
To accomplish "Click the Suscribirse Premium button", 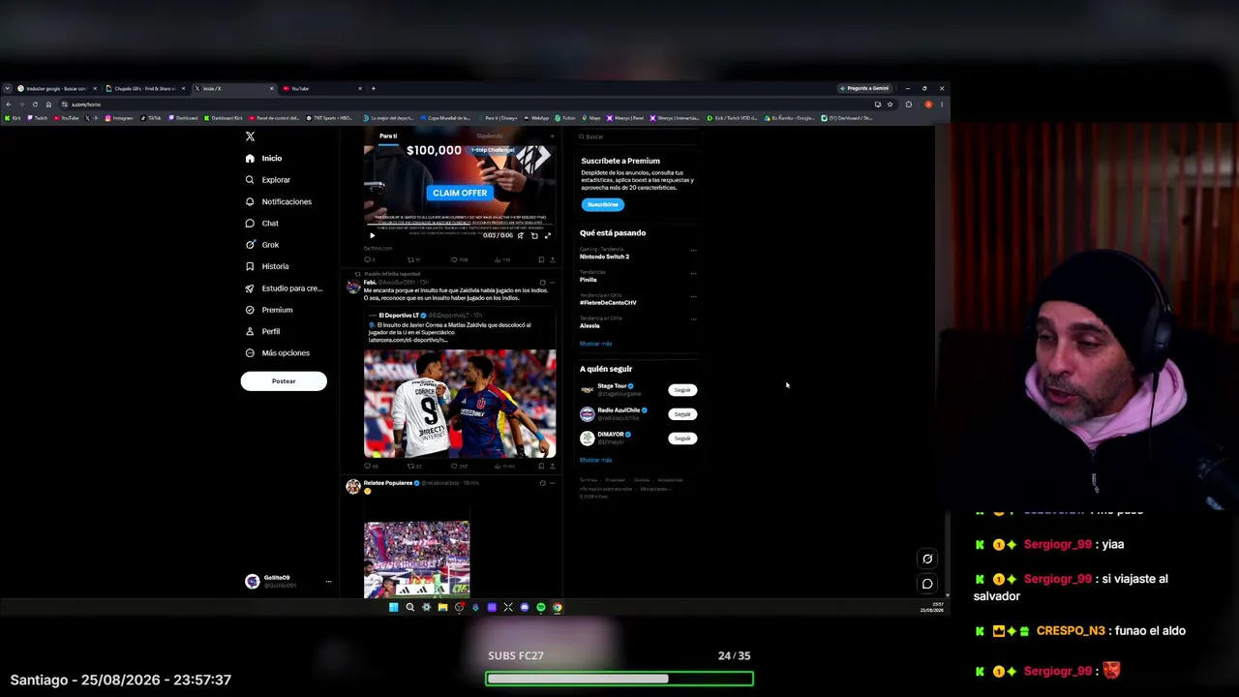I will [x=602, y=204].
